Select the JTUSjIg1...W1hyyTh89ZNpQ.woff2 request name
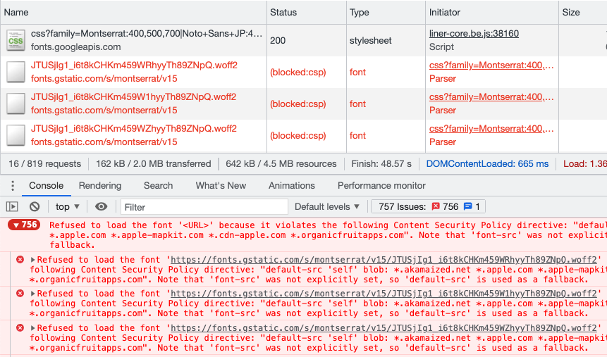The width and height of the screenshot is (607, 357). [133, 97]
